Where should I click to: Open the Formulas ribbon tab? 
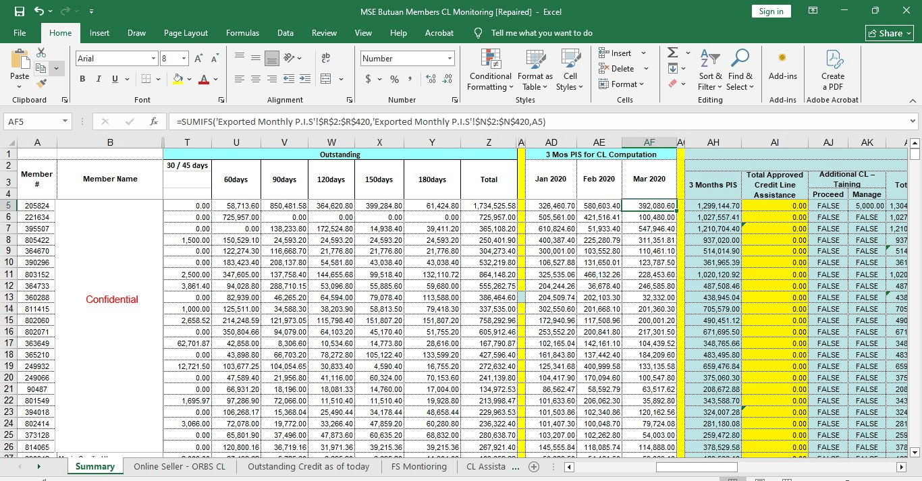click(x=242, y=32)
